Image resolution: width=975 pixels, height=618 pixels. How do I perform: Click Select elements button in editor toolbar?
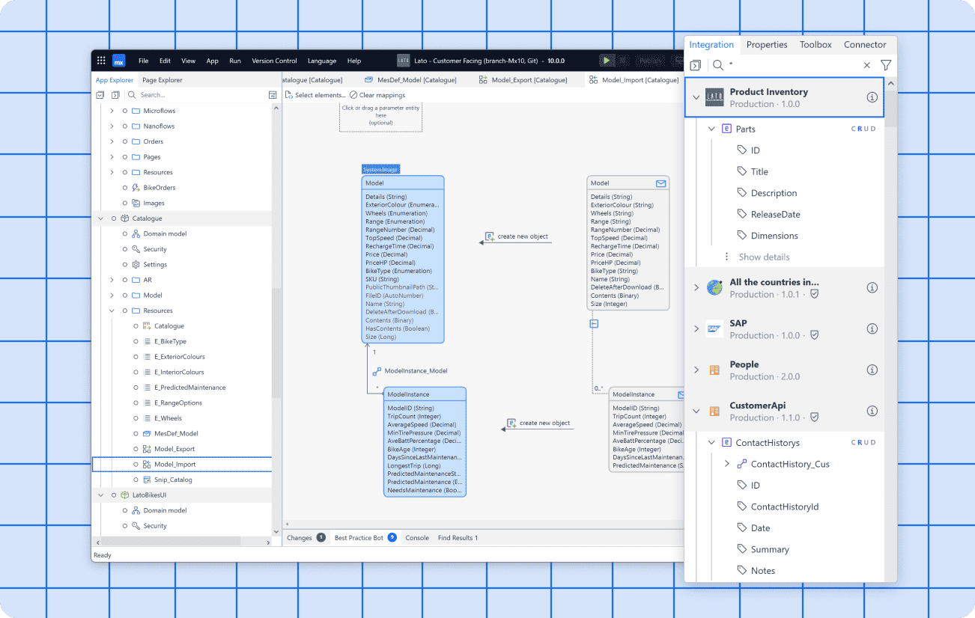click(315, 95)
